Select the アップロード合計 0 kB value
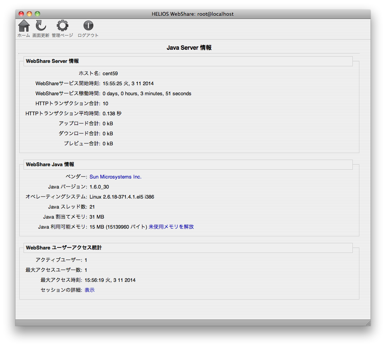This screenshot has width=386, height=347. 108,124
